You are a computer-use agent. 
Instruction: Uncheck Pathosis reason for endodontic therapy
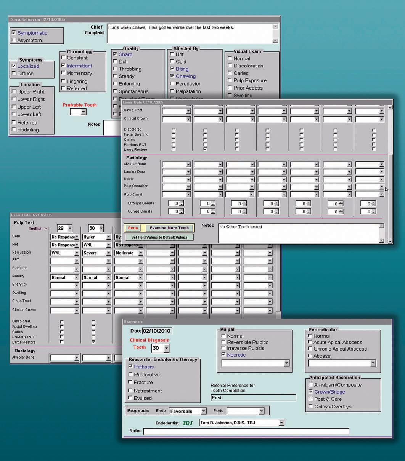pos(130,367)
